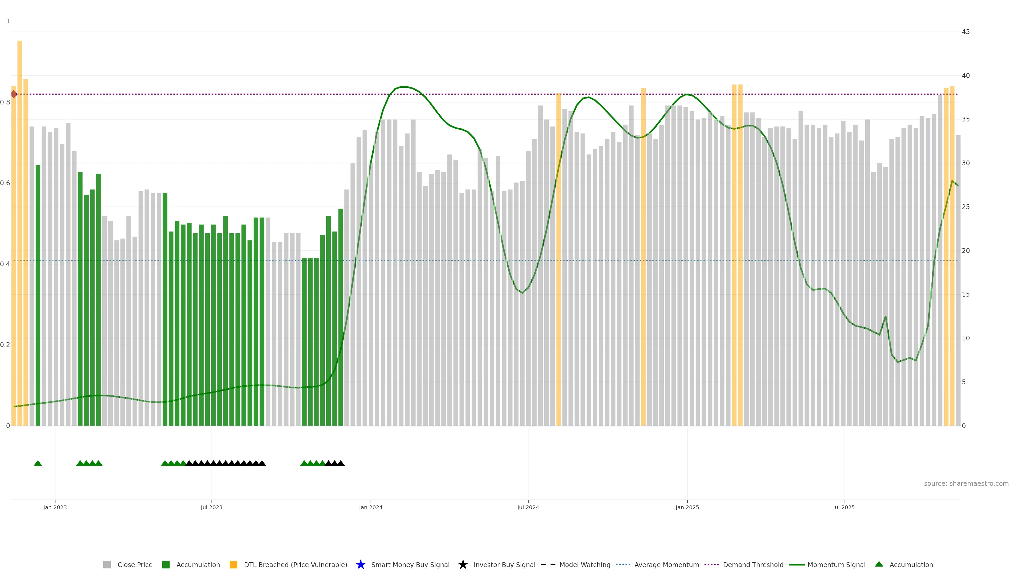The image size is (1022, 574).
Task: Click the tallest orange bar at far left
Action: (x=19, y=198)
